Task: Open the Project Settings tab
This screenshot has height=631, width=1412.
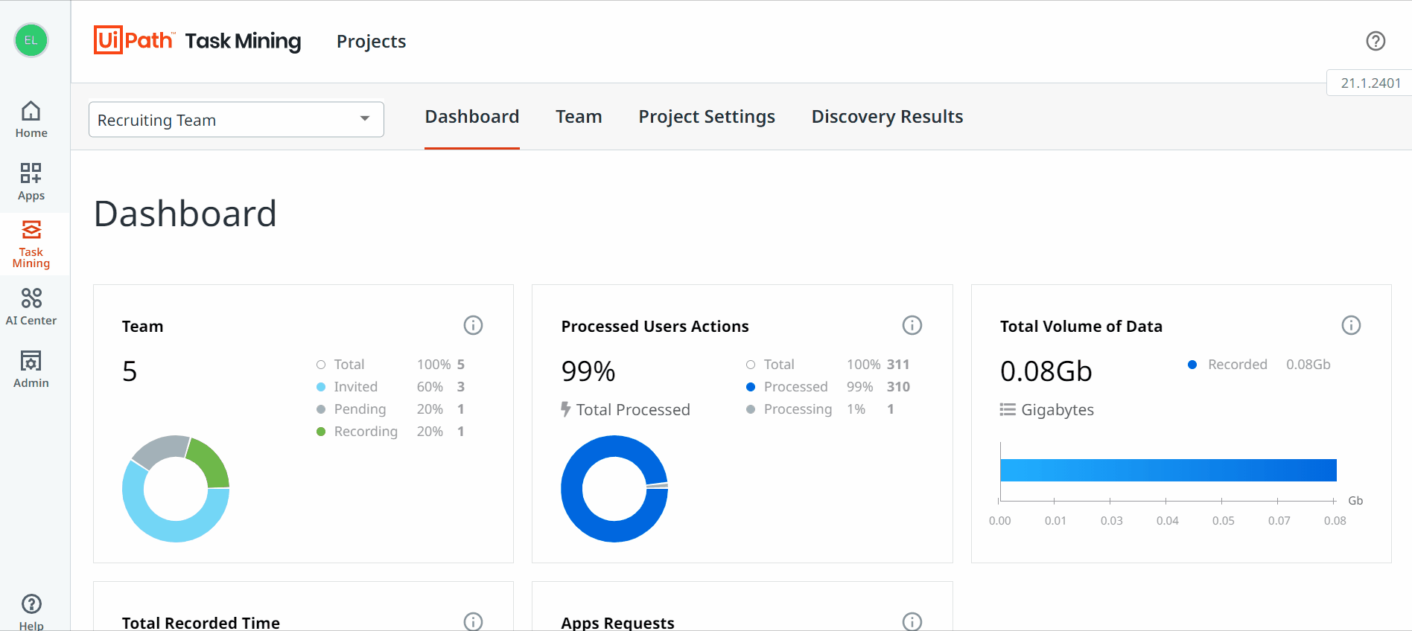Action: pos(707,117)
